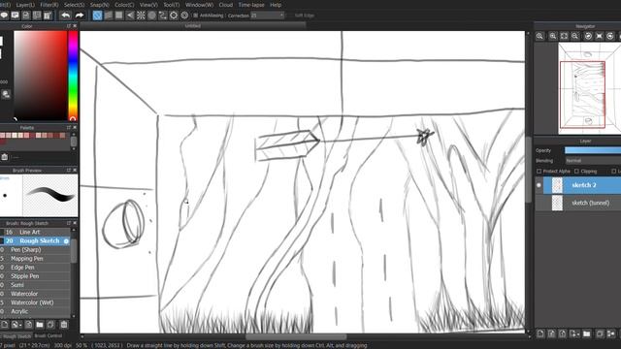Screen dimensions: 621x349
Task: Select the Edge Pen brush
Action: [35, 268]
